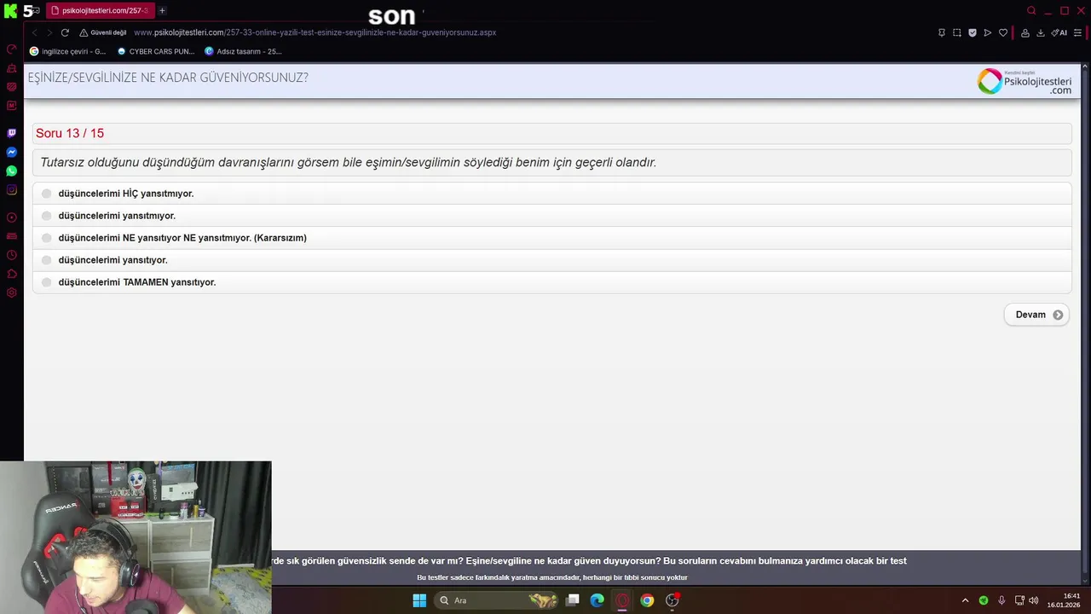Open WhatsApp in the browser sidebar
Screen dimensions: 1091x614
pos(12,171)
